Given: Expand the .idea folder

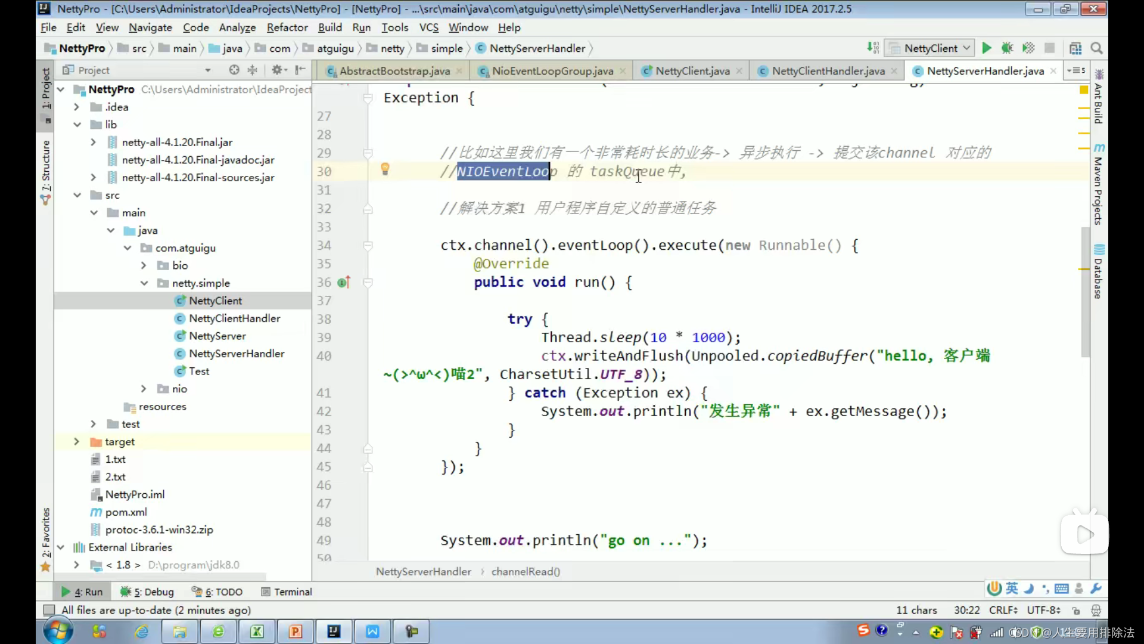Looking at the screenshot, I should coord(77,107).
